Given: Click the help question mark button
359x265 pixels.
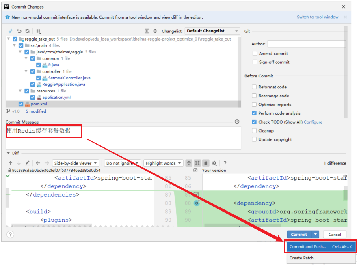Looking at the screenshot, I should pos(11,234).
